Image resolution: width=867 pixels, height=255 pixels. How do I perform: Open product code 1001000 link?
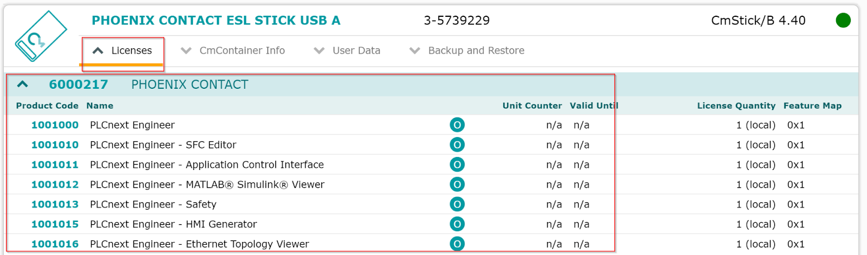pos(55,125)
